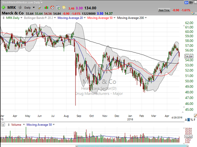Expand the volume Moving Average 50 dropdown
The image size is (197, 147).
pos(54,125)
